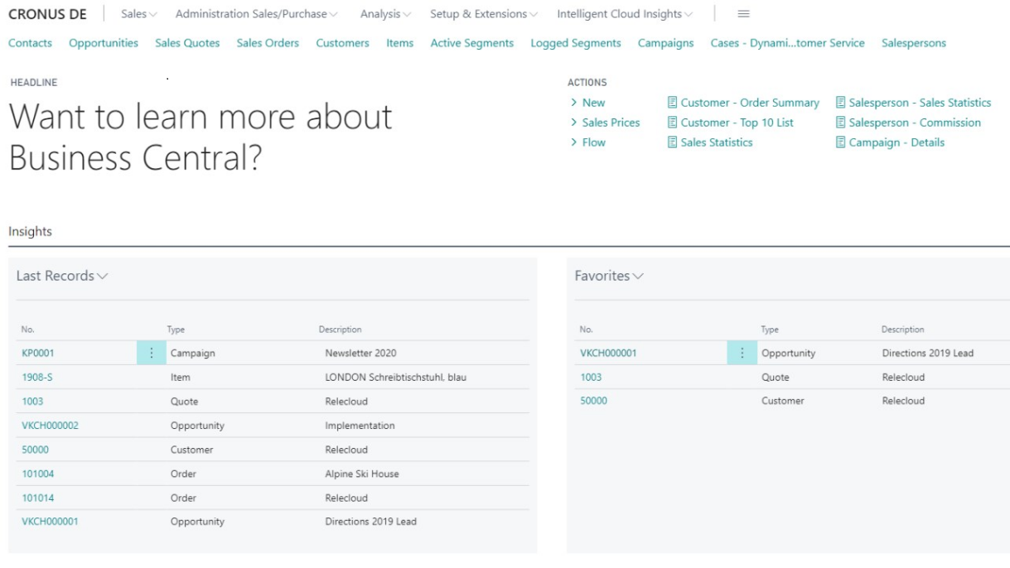Screen dimensions: 1010x568
Task: Open record 1908-S in Last Records
Action: click(37, 377)
